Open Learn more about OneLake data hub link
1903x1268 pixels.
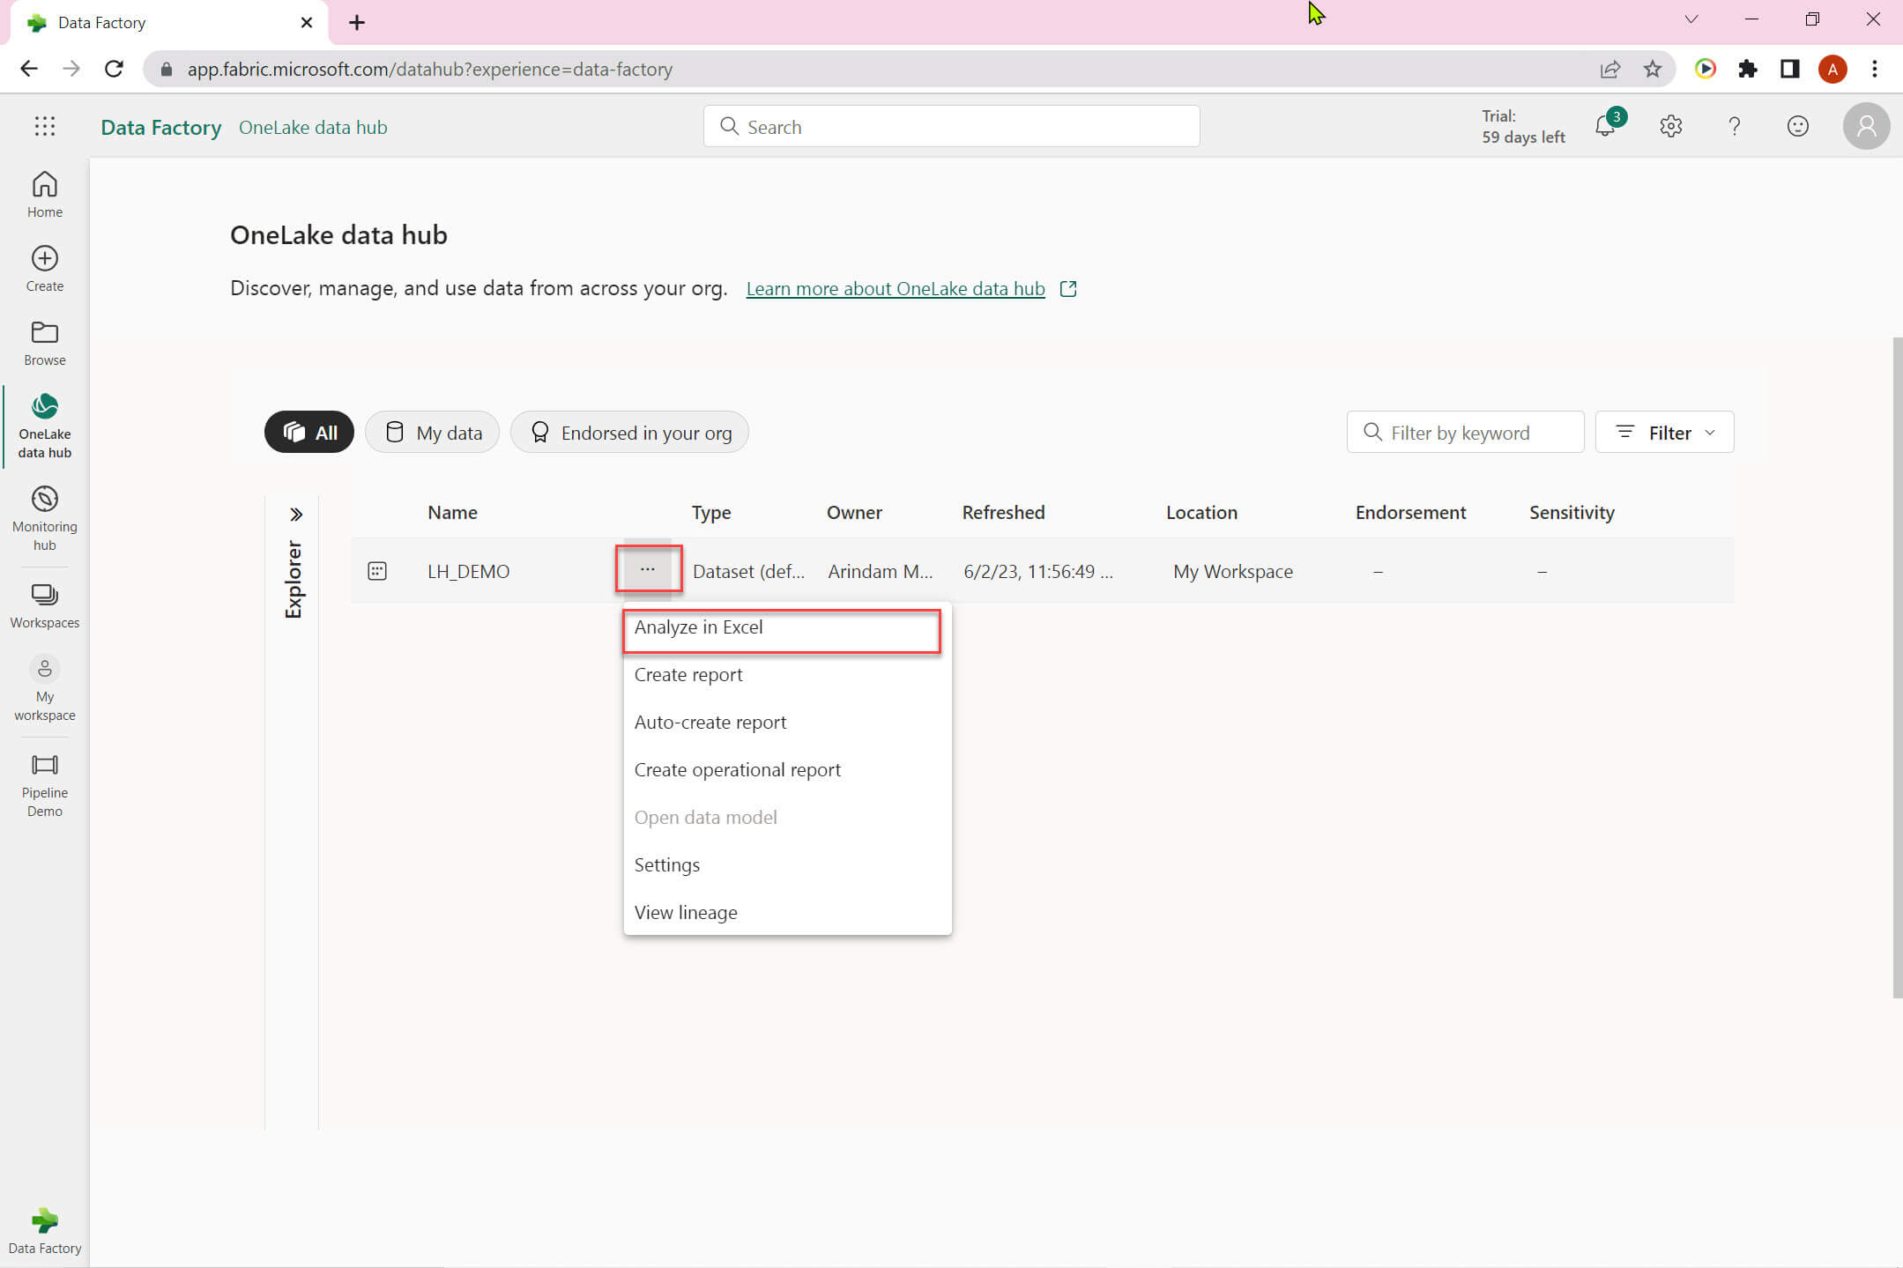click(895, 288)
